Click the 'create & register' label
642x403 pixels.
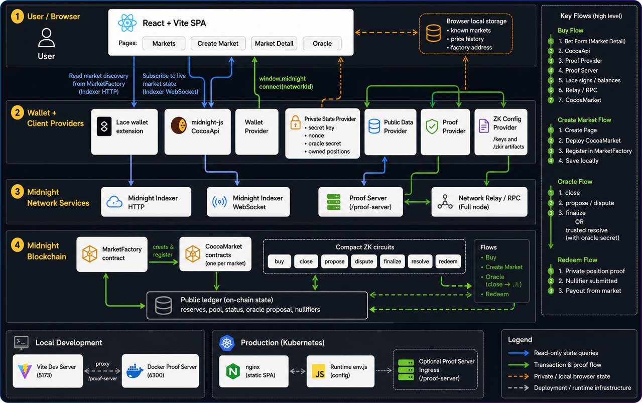163,251
